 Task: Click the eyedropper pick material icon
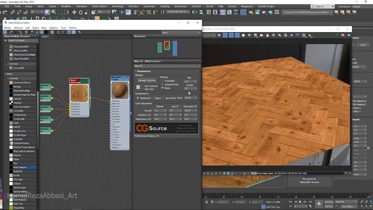coord(10,32)
